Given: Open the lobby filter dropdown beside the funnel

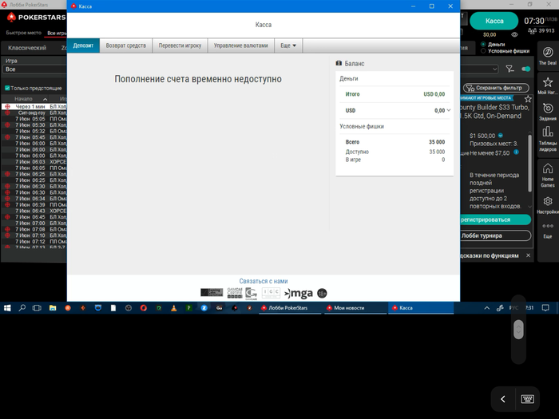Looking at the screenshot, I should (x=479, y=69).
